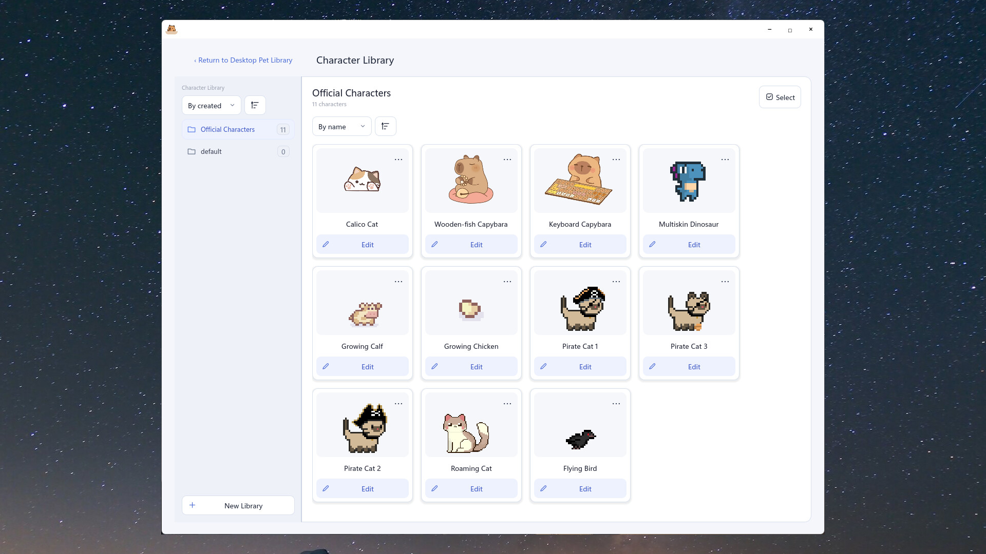Enable multi-select with the Select button

tap(780, 97)
